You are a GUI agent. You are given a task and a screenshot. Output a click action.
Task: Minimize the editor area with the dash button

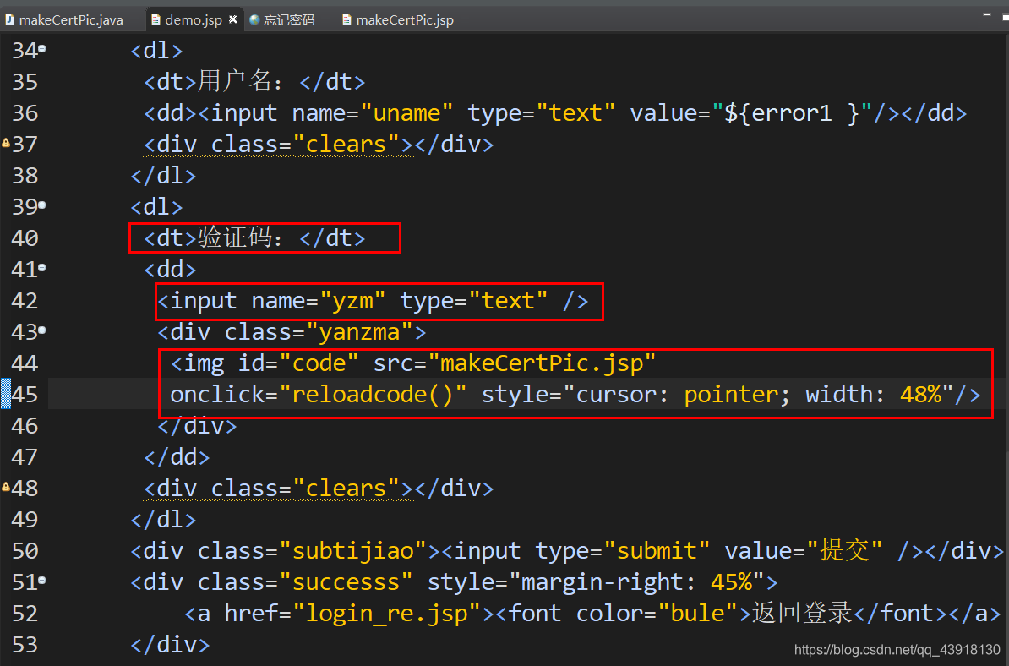click(x=987, y=14)
